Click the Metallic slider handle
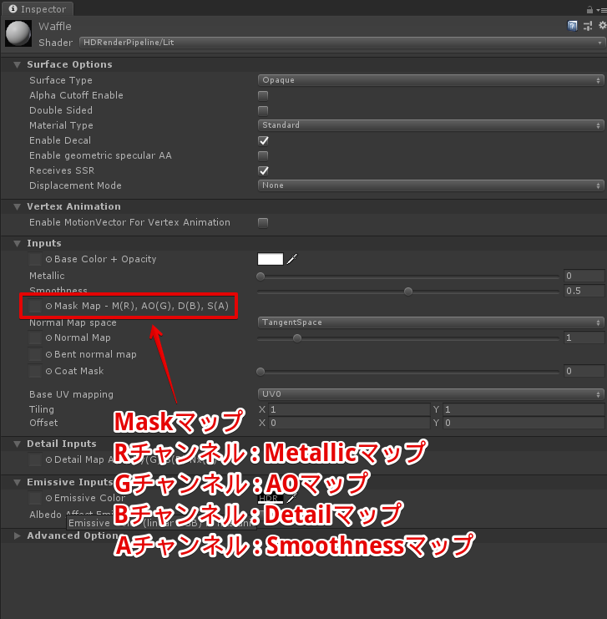This screenshot has height=619, width=607. (x=261, y=277)
